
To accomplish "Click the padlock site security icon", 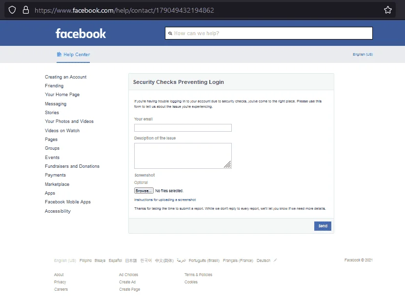I will 26,10.
